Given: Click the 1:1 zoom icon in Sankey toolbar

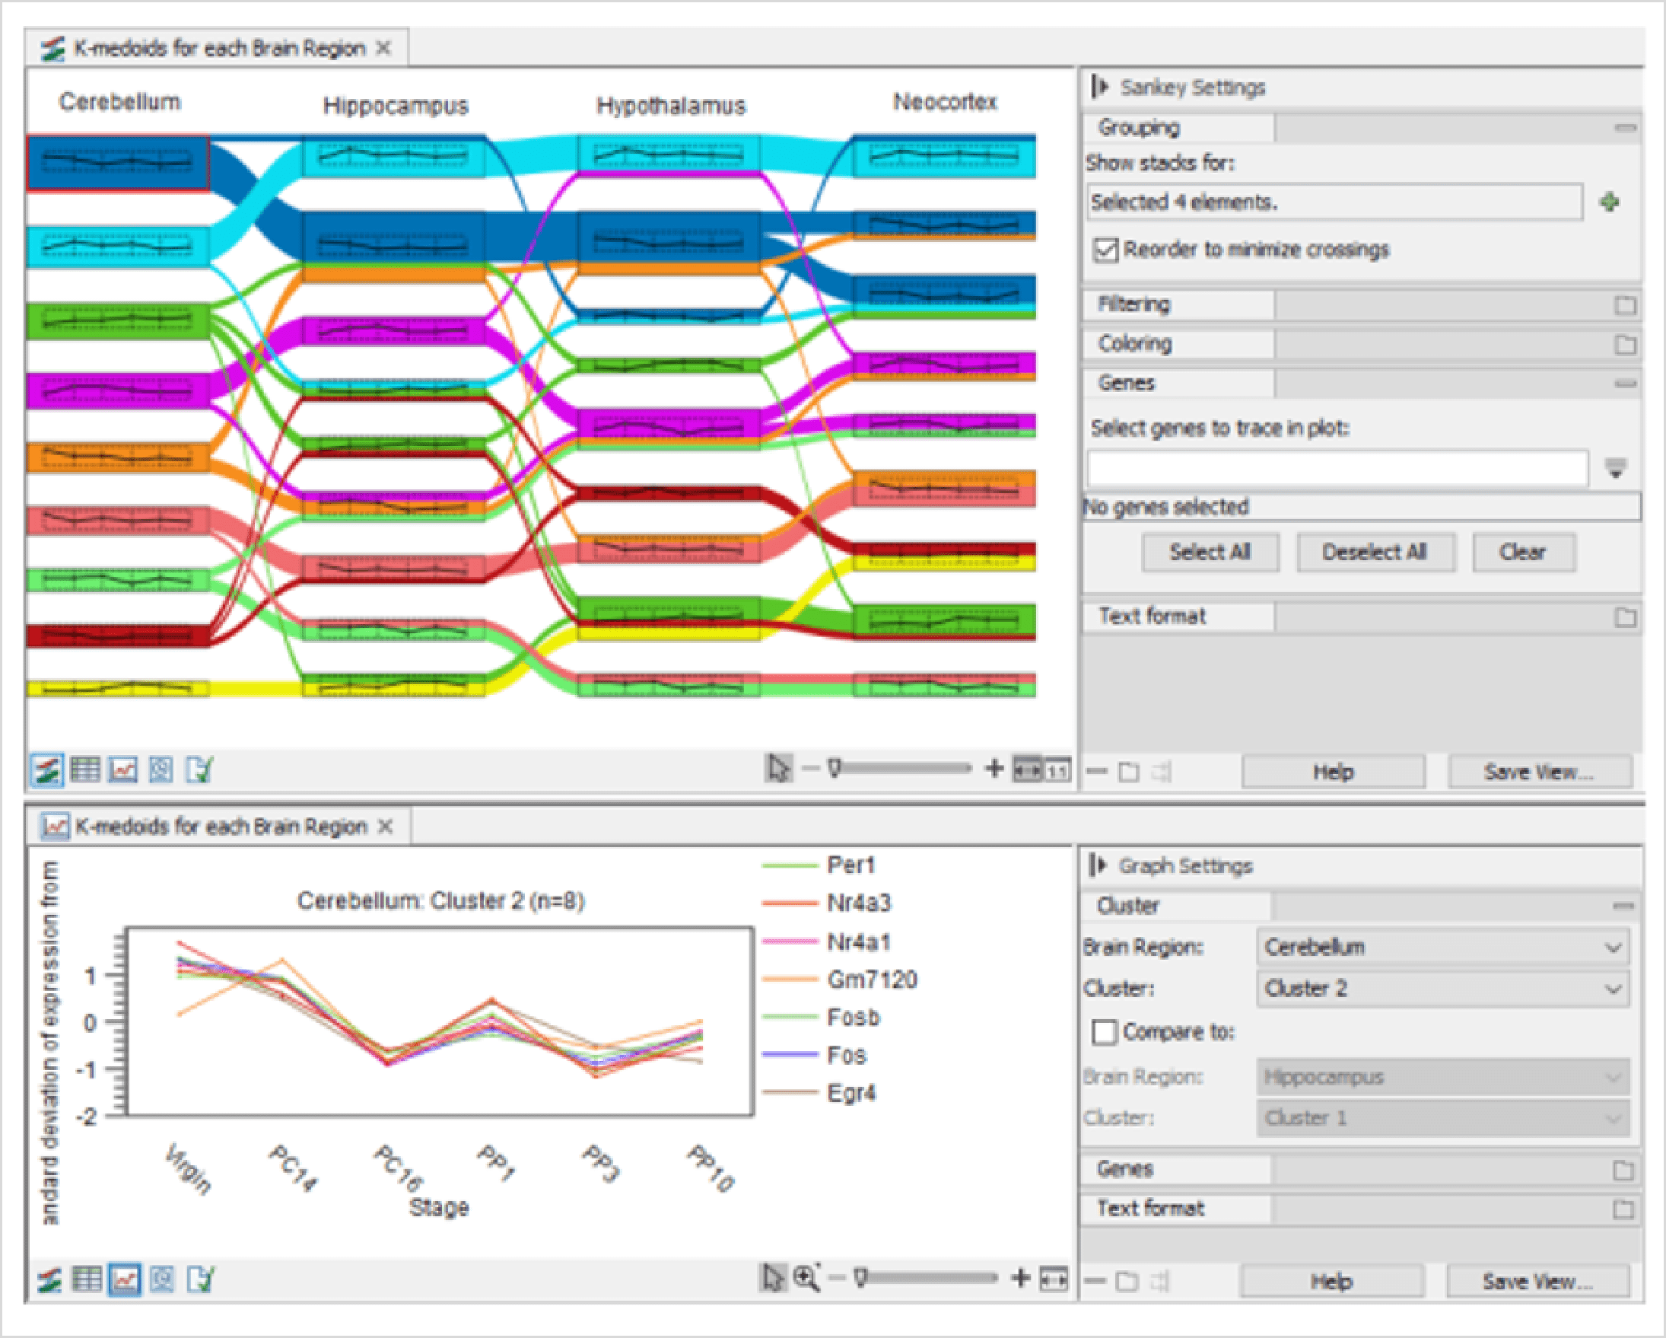Looking at the screenshot, I should point(1057,770).
